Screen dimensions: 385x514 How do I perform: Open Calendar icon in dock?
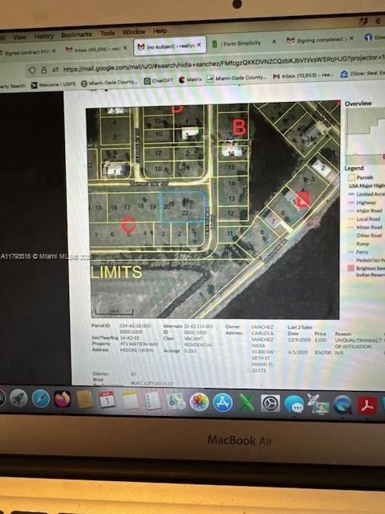point(107,400)
